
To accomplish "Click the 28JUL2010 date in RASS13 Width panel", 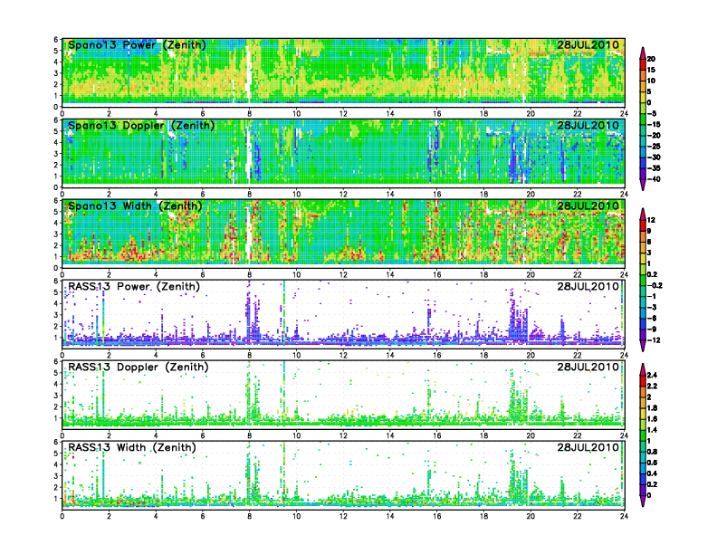I will [588, 447].
